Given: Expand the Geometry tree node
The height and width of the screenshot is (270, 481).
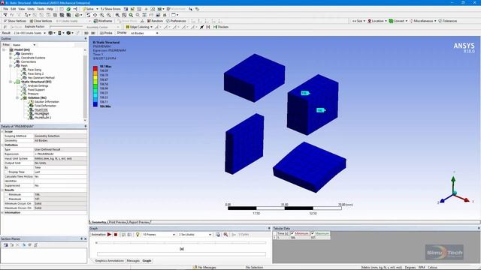Looking at the screenshot, I should 11,53.
